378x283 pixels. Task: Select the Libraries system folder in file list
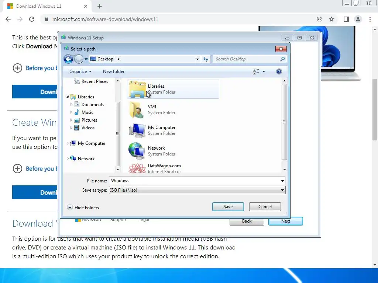coord(173,89)
